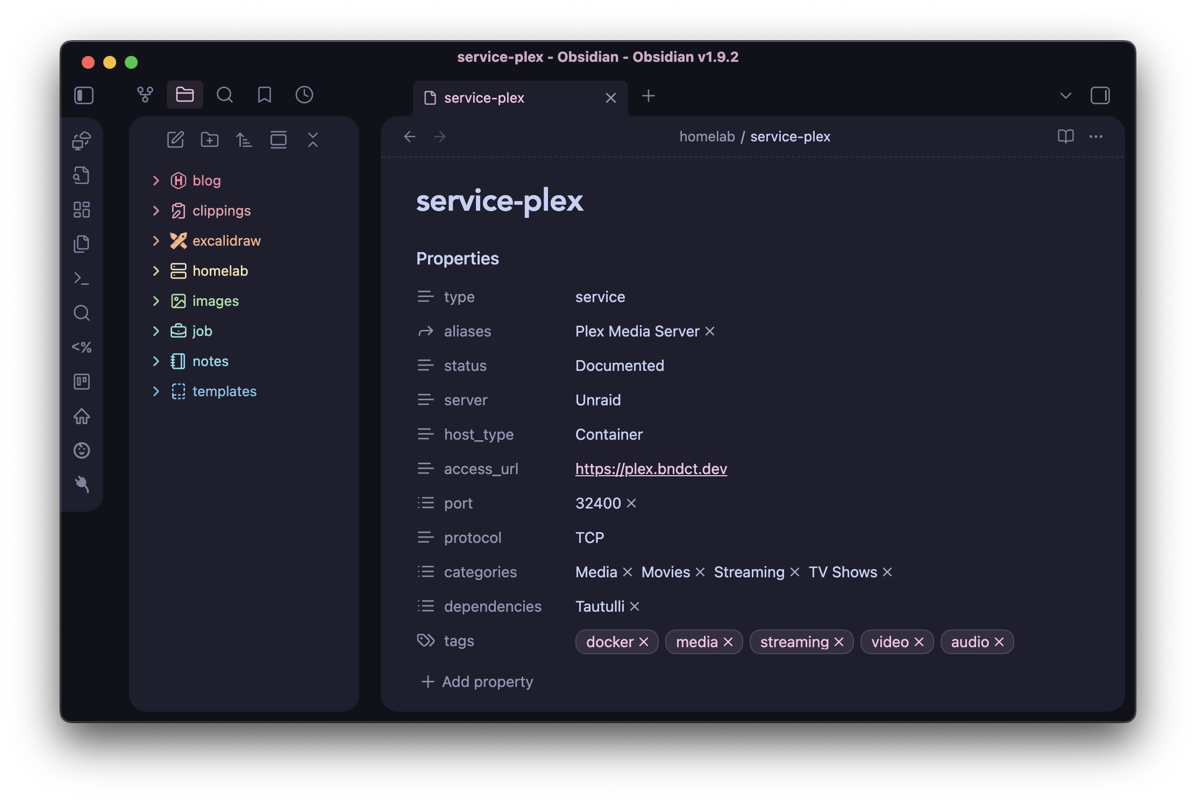1196x802 pixels.
Task: Edit the status value Documented
Action: tap(620, 366)
